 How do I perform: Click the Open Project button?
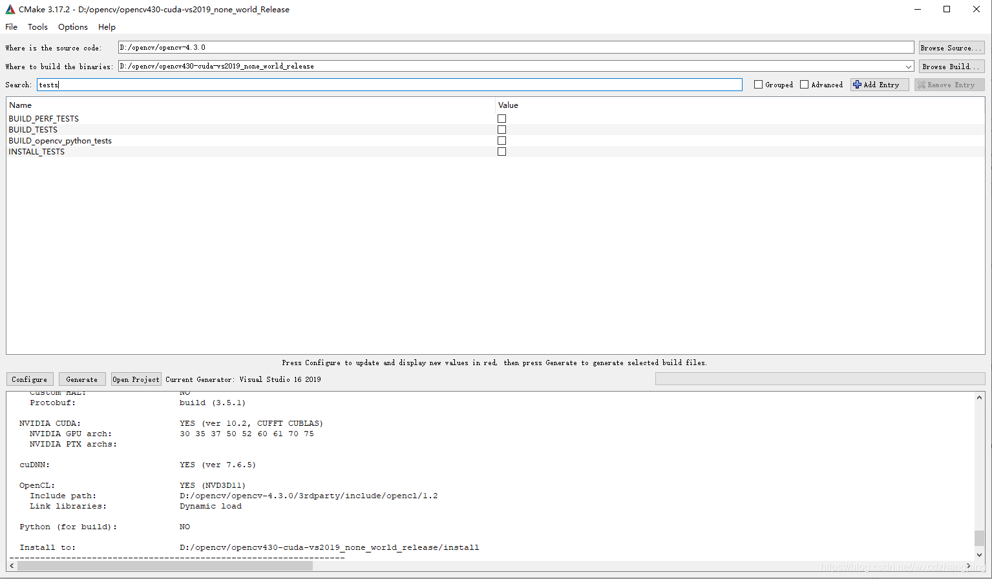pyautogui.click(x=136, y=379)
